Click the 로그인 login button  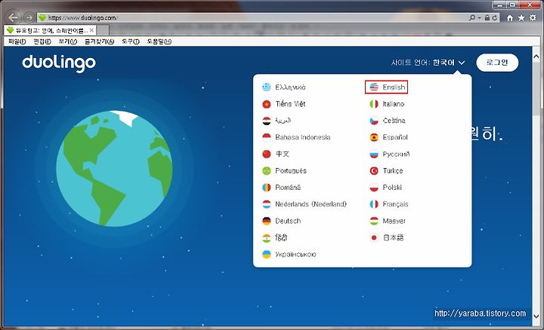tap(497, 63)
